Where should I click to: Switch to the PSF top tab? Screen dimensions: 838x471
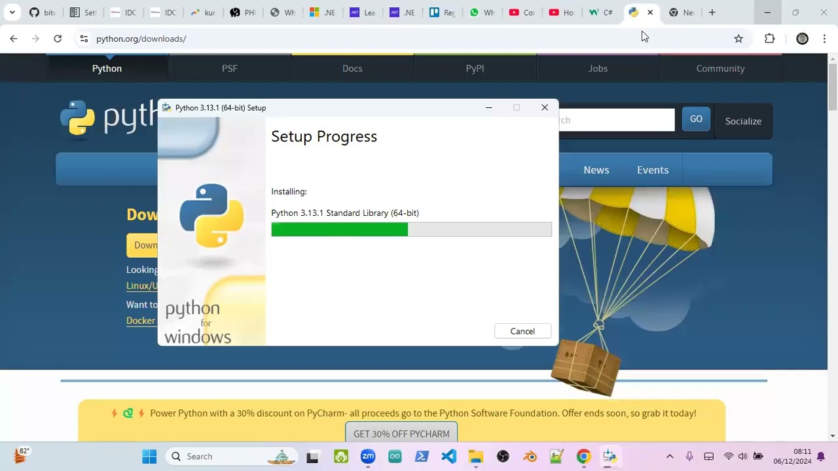point(230,68)
